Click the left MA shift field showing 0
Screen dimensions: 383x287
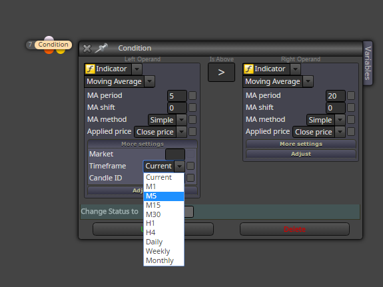pos(177,108)
